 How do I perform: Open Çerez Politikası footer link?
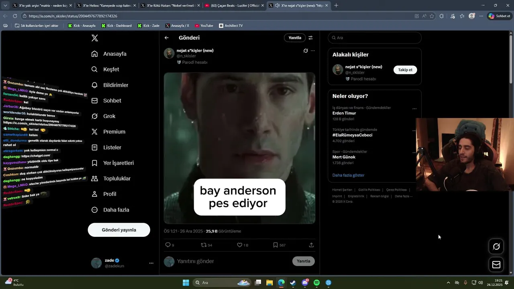[x=396, y=190]
